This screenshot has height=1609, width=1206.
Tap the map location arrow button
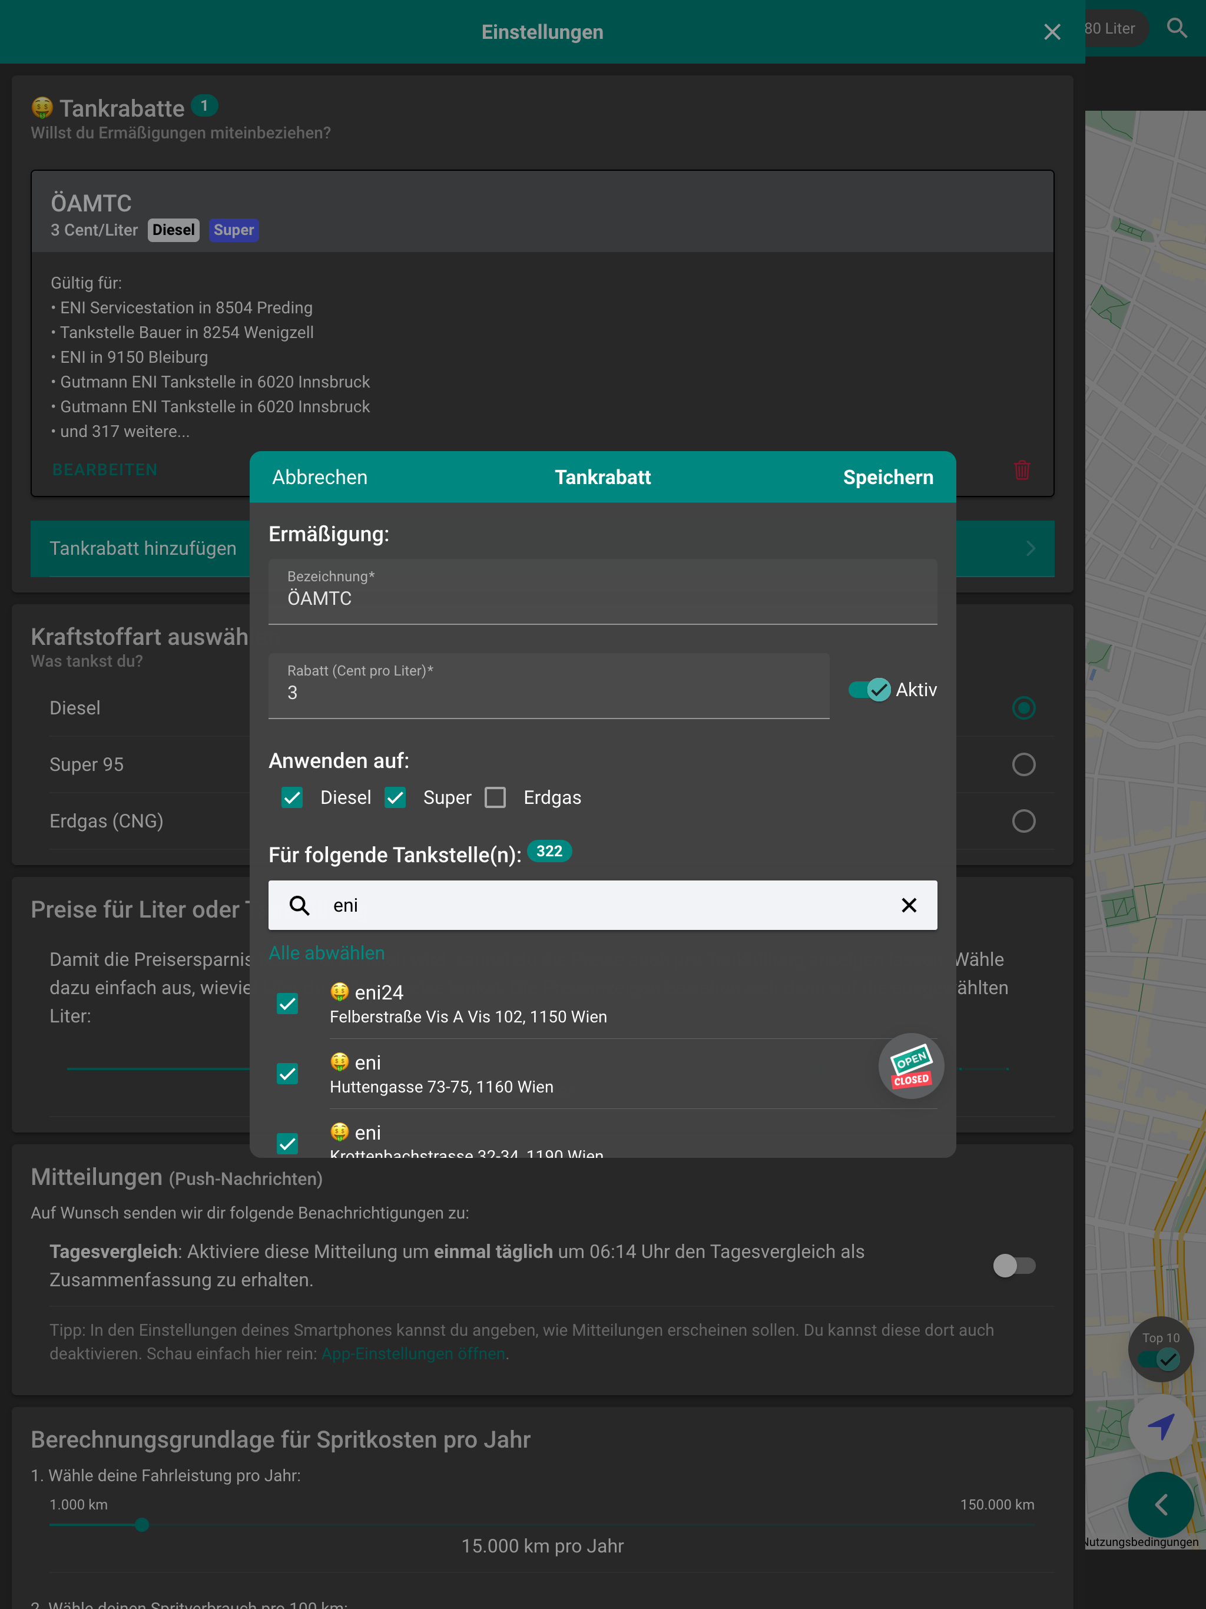point(1161,1427)
